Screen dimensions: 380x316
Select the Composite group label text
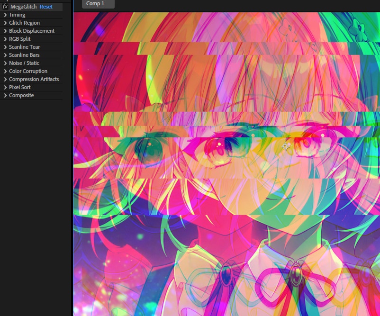click(21, 95)
